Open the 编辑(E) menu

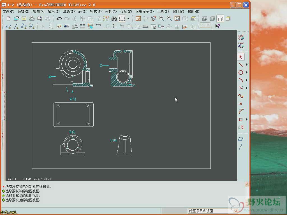(24, 11)
